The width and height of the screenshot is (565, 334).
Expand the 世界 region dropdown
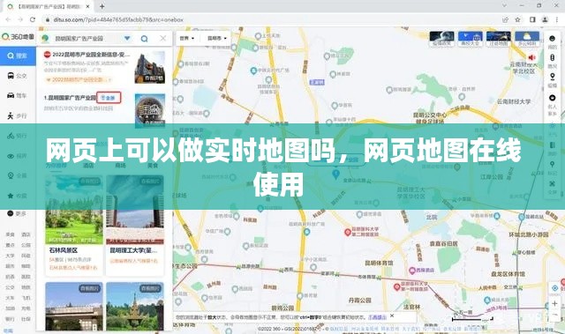[x=187, y=38]
